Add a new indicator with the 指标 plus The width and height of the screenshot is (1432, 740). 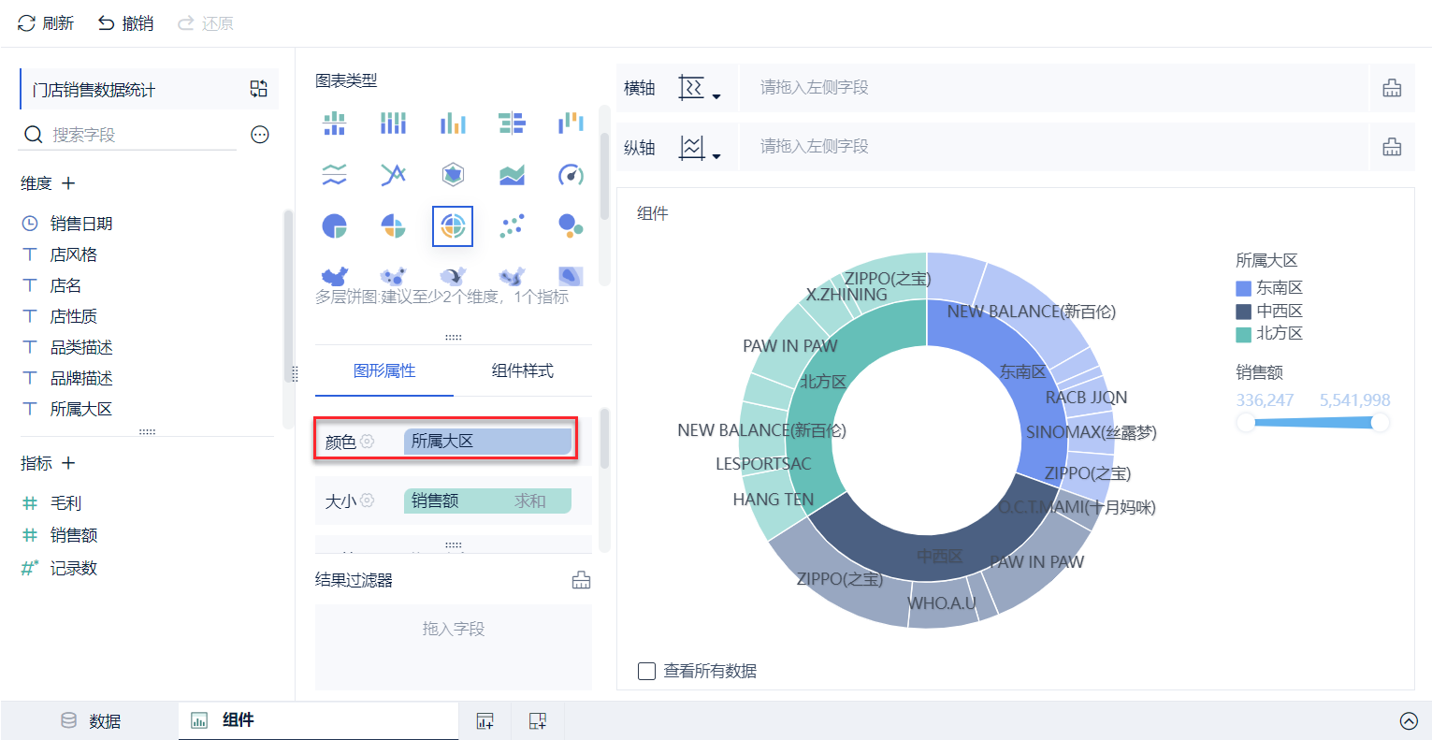click(x=68, y=463)
